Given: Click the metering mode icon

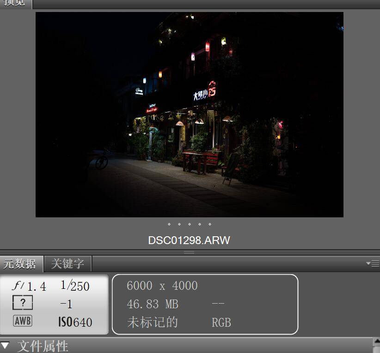Looking at the screenshot, I should click(x=23, y=304).
